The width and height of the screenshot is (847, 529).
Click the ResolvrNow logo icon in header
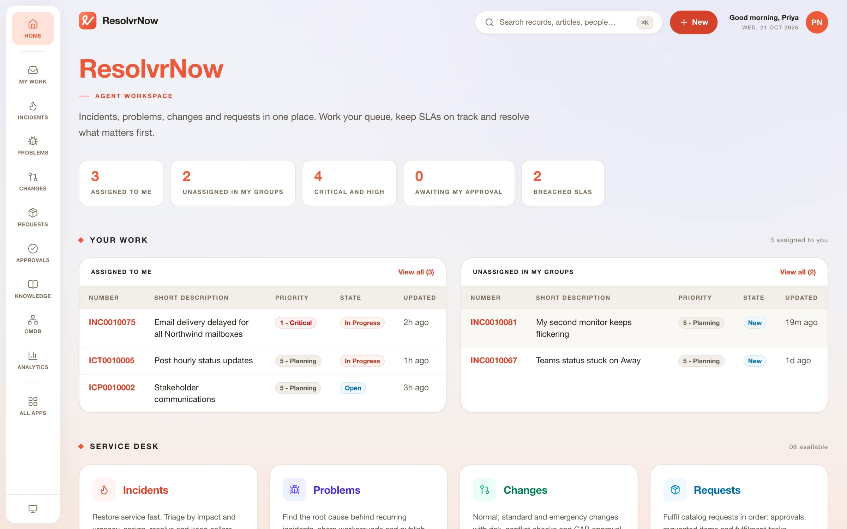pos(88,21)
